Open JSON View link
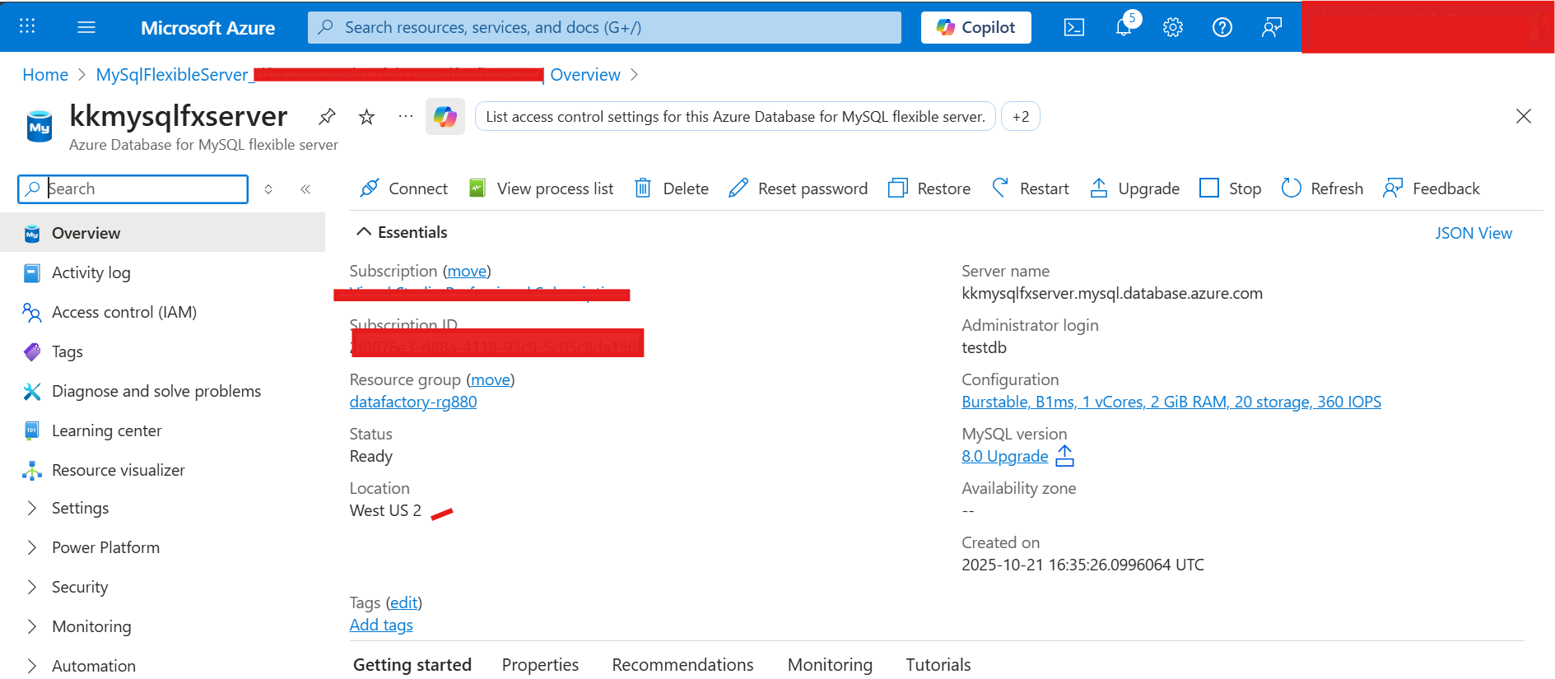 pyautogui.click(x=1474, y=233)
